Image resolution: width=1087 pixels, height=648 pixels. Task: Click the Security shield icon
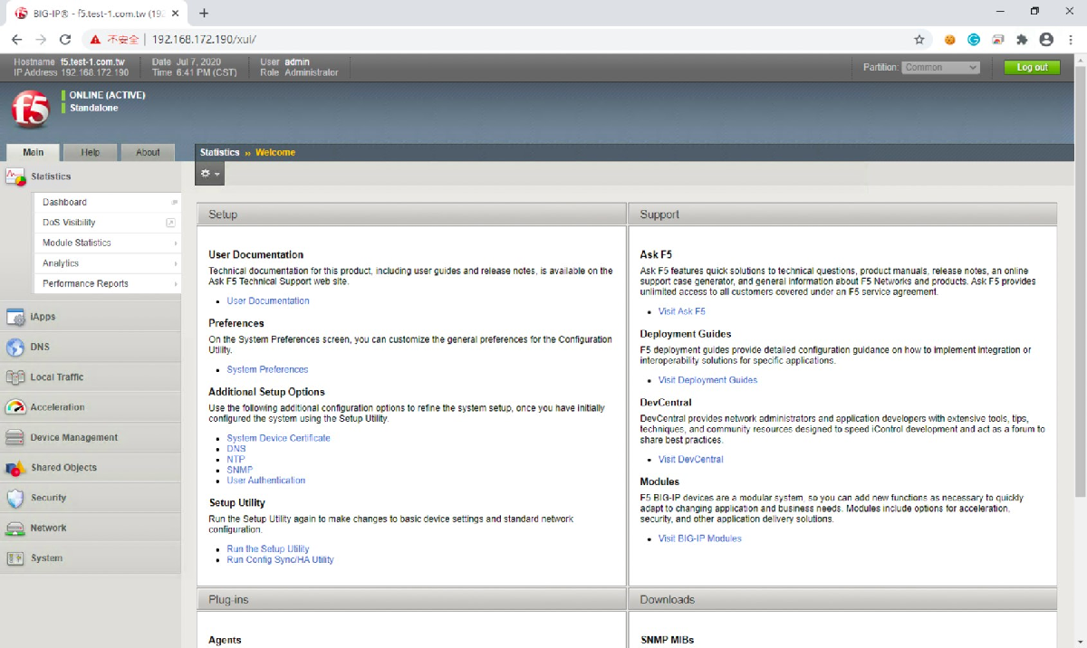14,498
